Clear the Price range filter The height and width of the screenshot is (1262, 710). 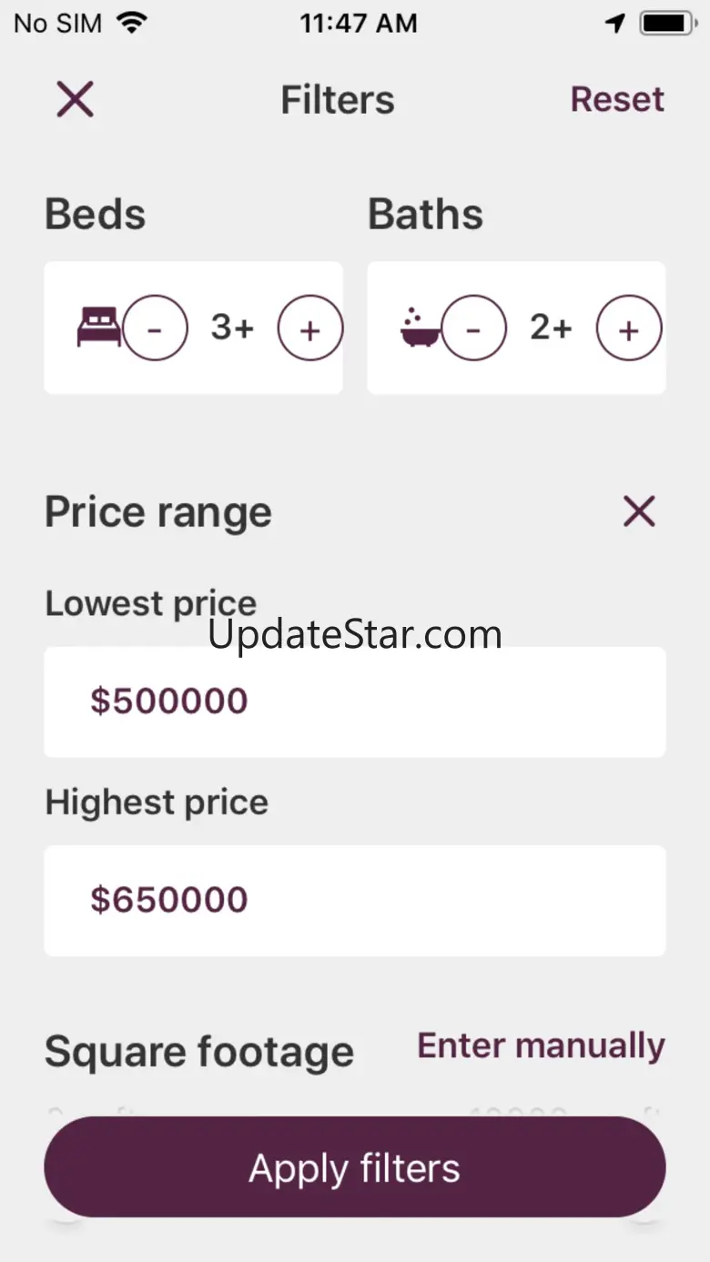coord(639,512)
